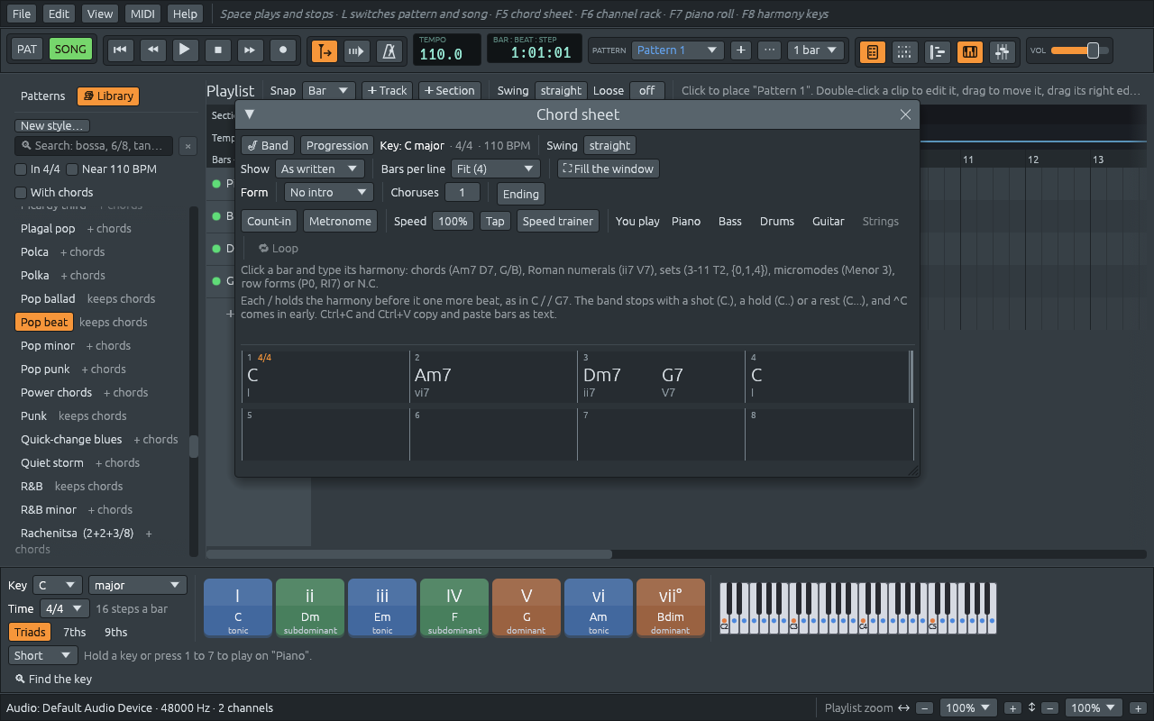Click into the library search field
Viewport: 1154px width, 721px height.
[94, 146]
